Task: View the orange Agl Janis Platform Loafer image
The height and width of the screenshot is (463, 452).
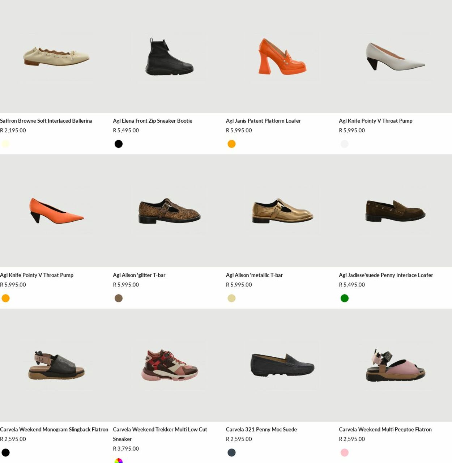Action: [282, 56]
